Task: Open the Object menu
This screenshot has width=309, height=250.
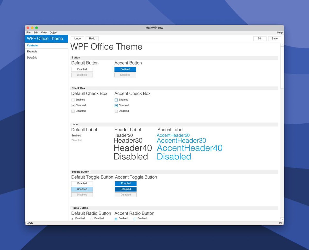Action: 53,33
